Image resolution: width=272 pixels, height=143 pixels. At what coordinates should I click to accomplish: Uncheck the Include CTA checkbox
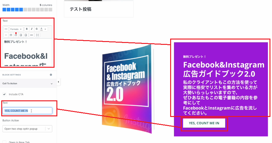pos(4,94)
